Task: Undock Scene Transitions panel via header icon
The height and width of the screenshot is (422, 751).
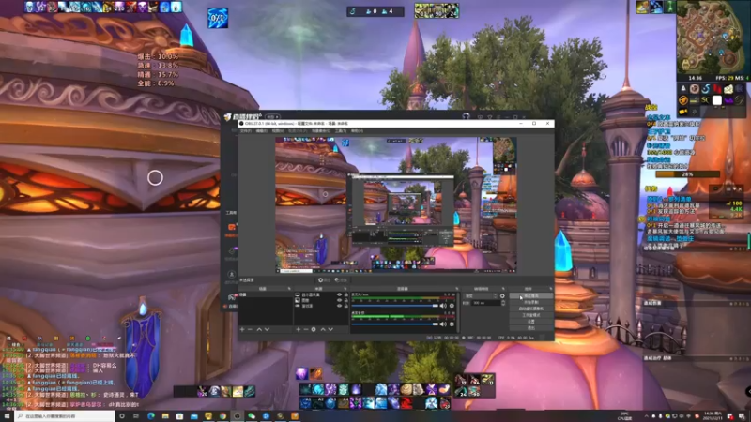Action: click(x=503, y=289)
